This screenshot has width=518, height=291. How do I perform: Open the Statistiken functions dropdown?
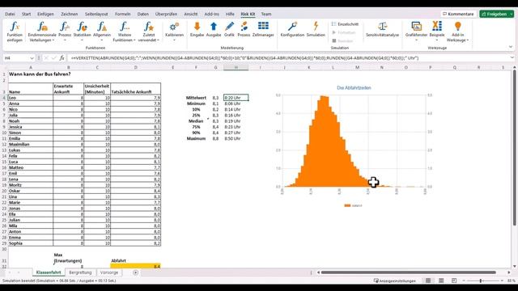(82, 32)
